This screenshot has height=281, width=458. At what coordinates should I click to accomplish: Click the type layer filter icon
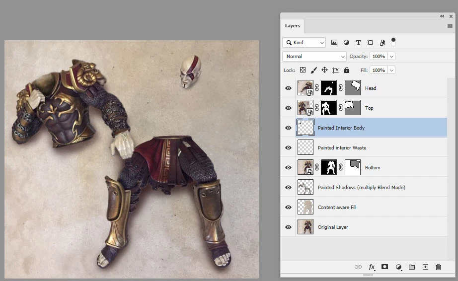pyautogui.click(x=358, y=43)
